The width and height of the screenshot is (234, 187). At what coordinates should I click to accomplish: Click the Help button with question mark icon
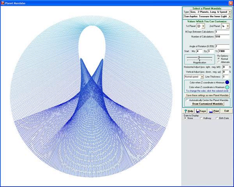coord(189,111)
